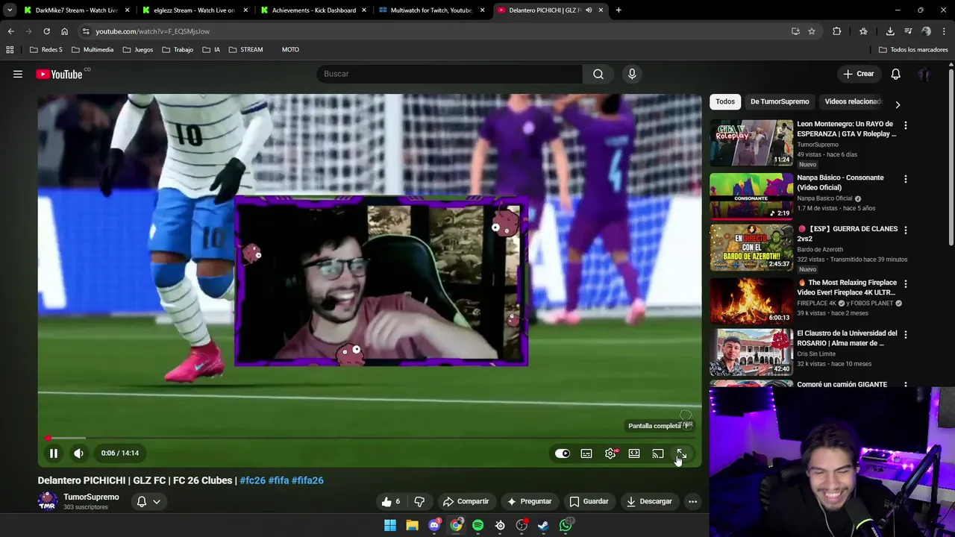
Task: Go to the YouTube home logo
Action: pos(59,74)
